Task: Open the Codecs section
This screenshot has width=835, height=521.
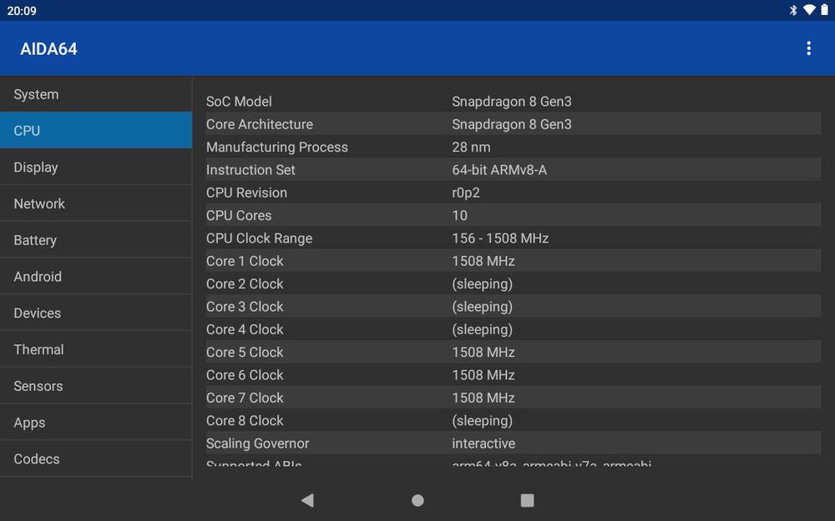Action: [96, 458]
